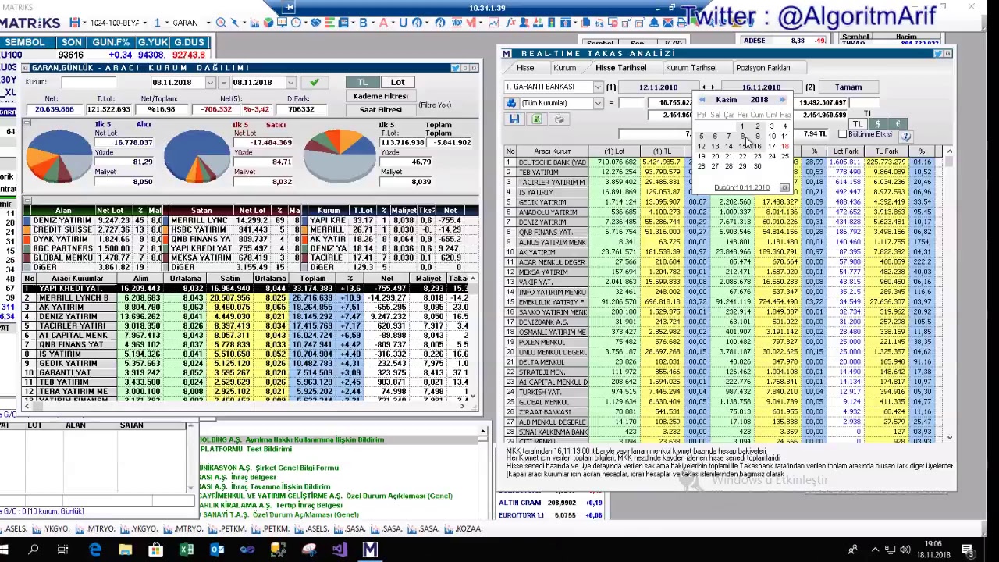Expand the second 08.11.2018 date dropdown
This screenshot has width=999, height=562.
290,83
